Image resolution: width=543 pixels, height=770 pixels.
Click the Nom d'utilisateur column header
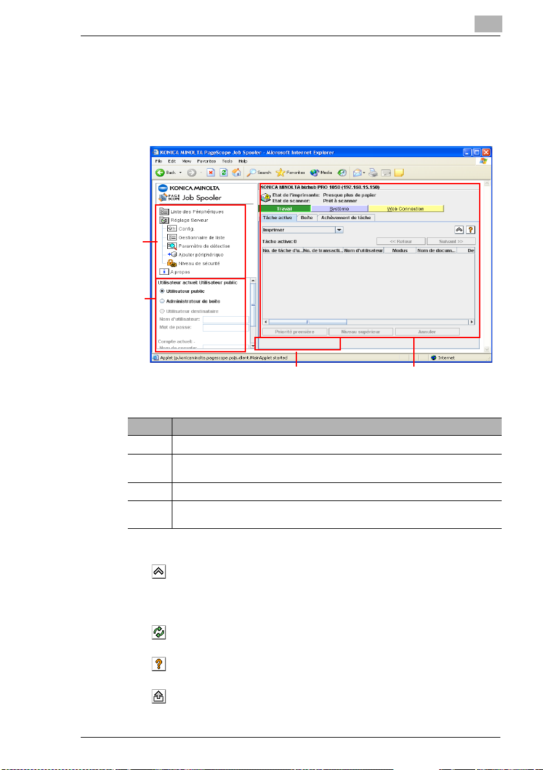[364, 250]
